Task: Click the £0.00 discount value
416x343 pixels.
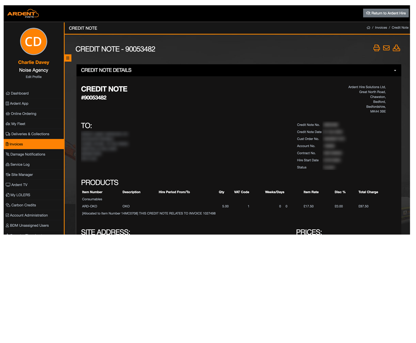Action: (x=339, y=206)
